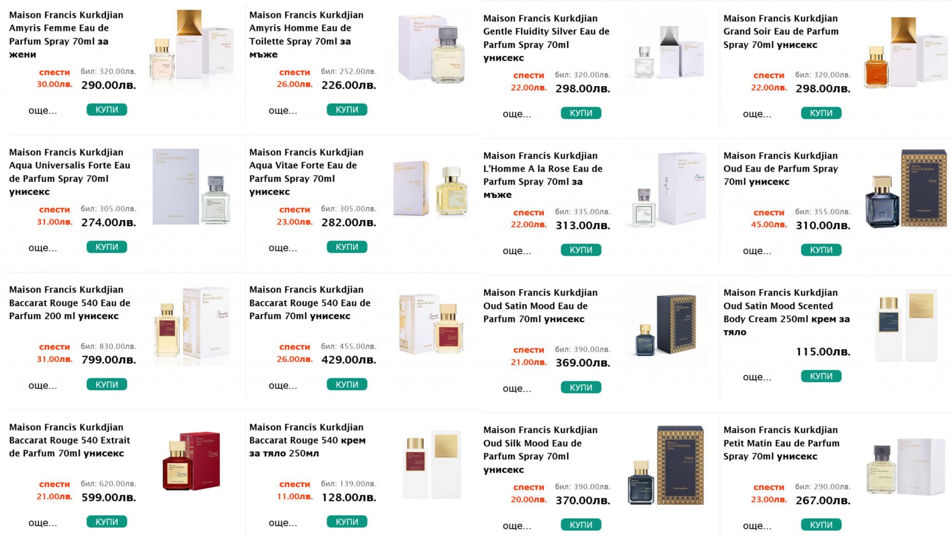The width and height of the screenshot is (952, 537).
Task: Add Oud Satin Mood Body Cream via КУПИ
Action: coord(821,376)
